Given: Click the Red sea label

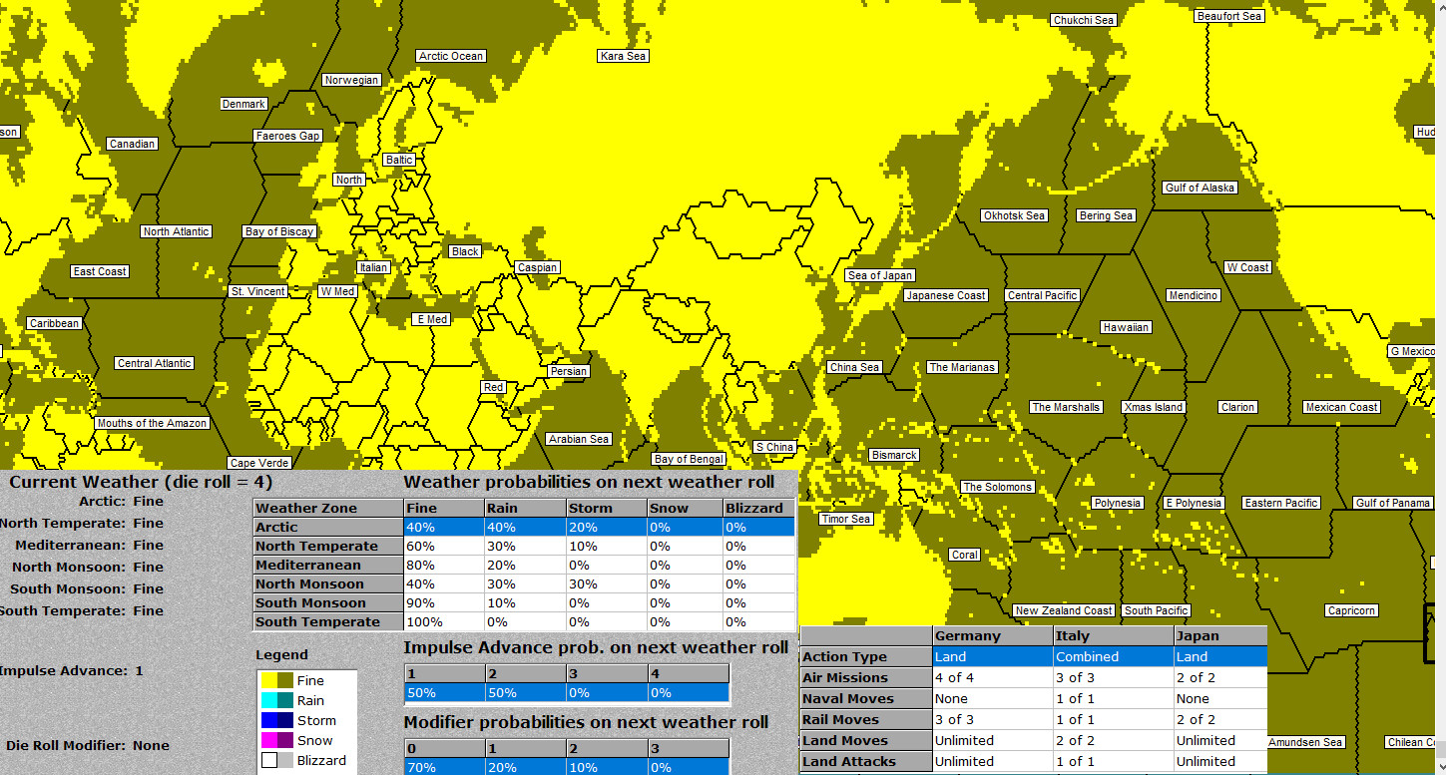Looking at the screenshot, I should tap(493, 387).
